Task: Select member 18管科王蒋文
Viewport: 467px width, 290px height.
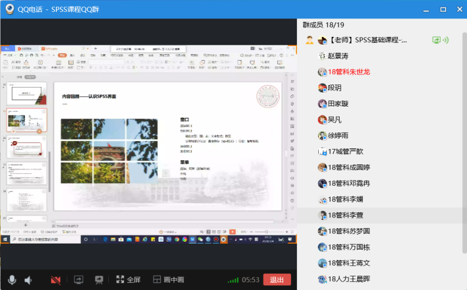Action: pyautogui.click(x=349, y=263)
